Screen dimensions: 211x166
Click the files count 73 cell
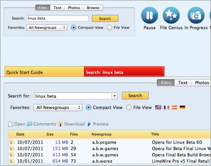(x=73, y=161)
